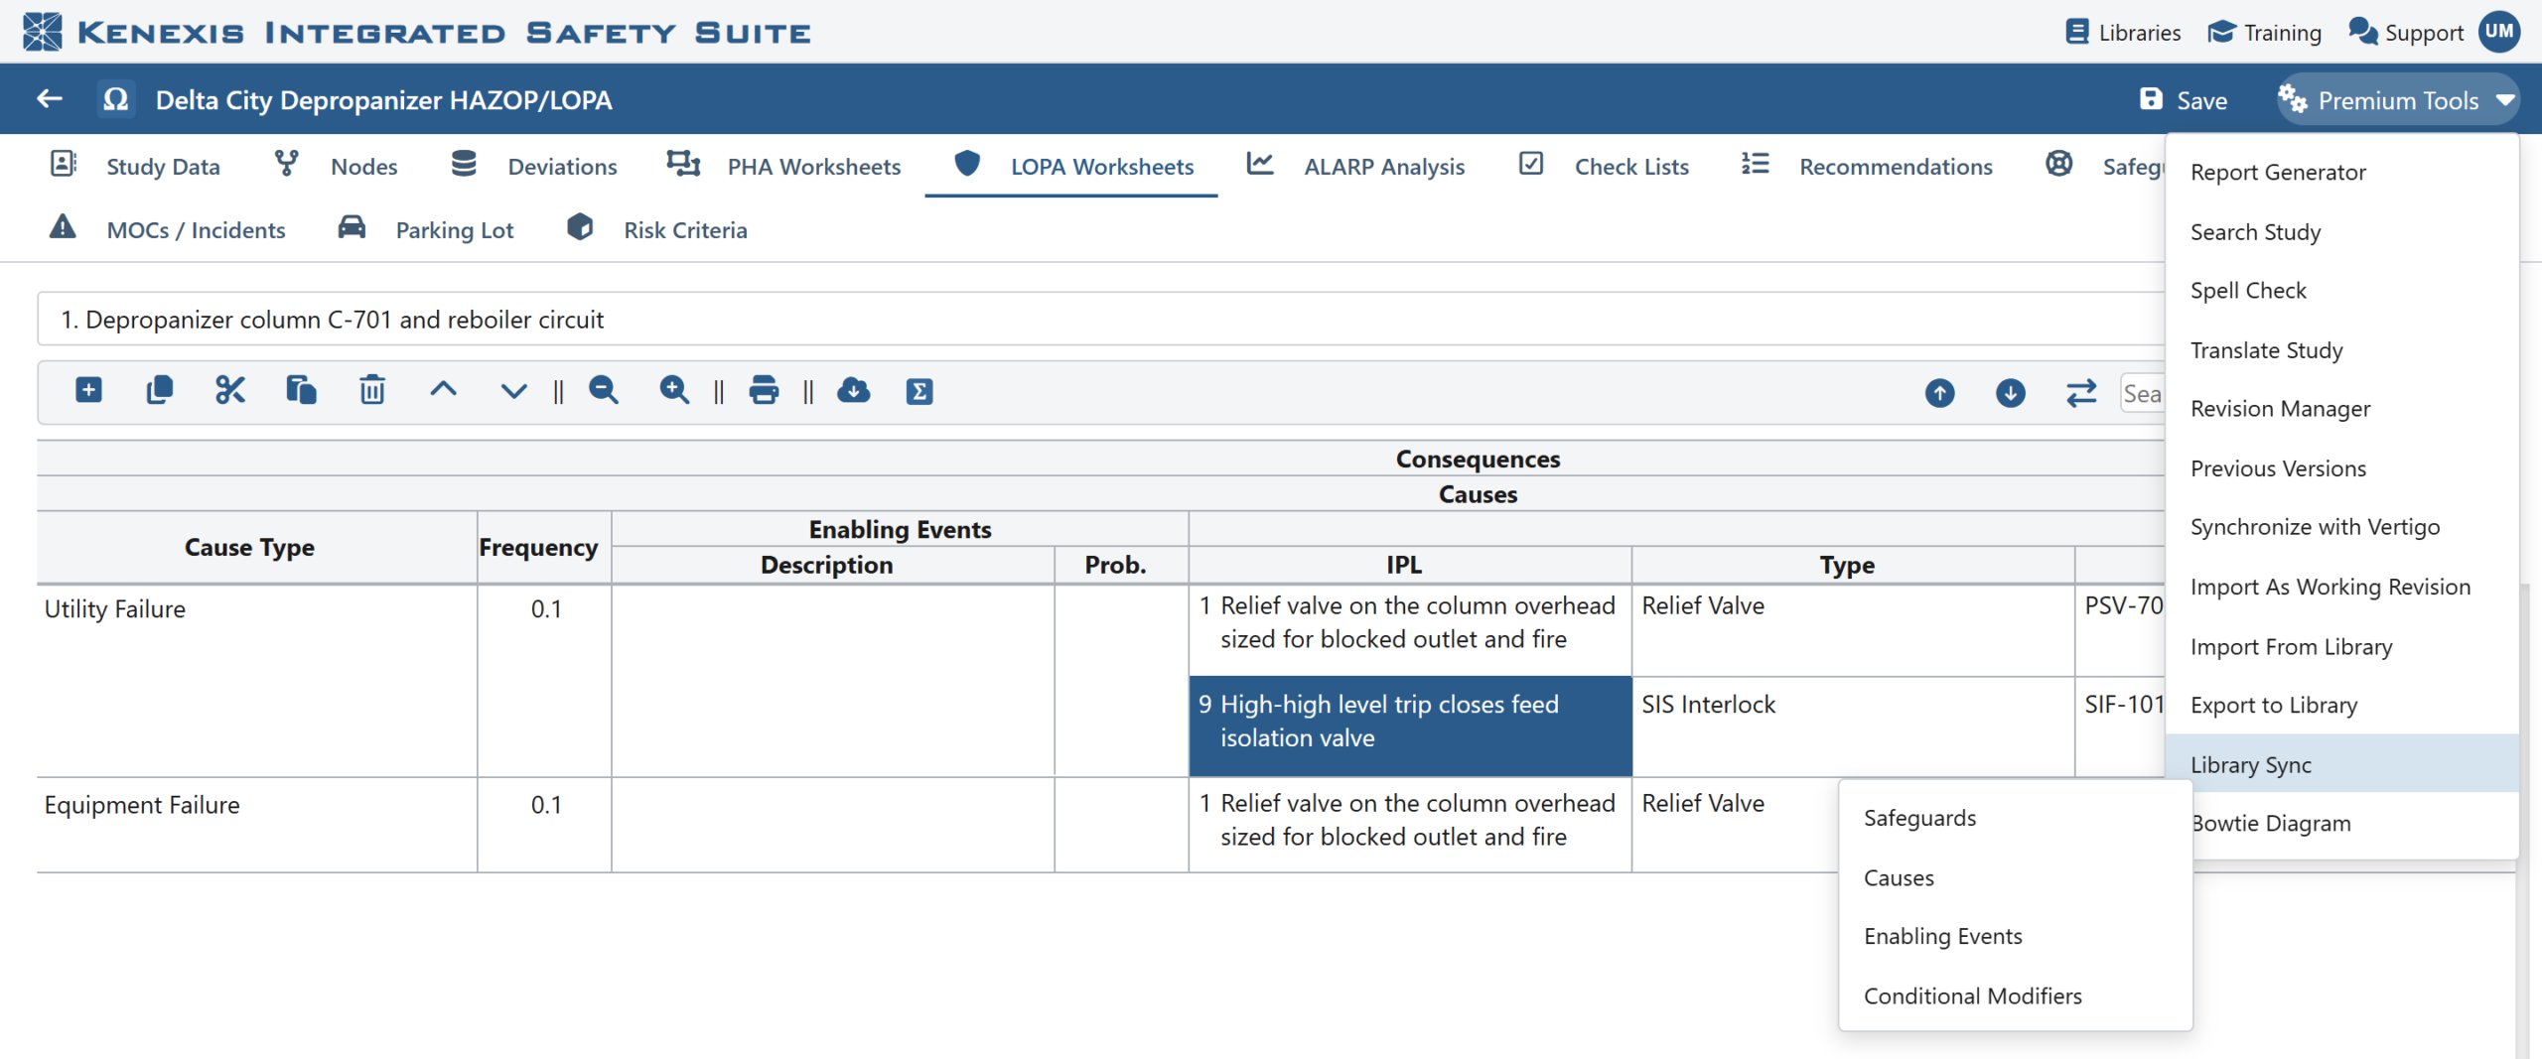
Task: Click the Kenexis logo icon
Action: point(42,32)
